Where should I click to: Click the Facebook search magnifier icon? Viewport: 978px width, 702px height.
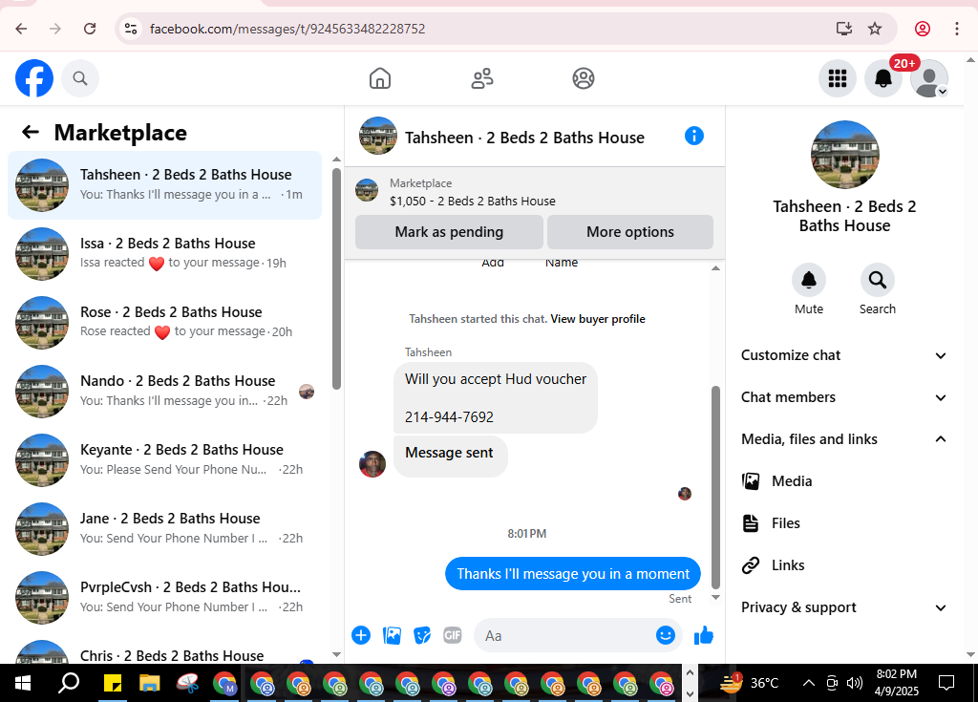click(80, 78)
